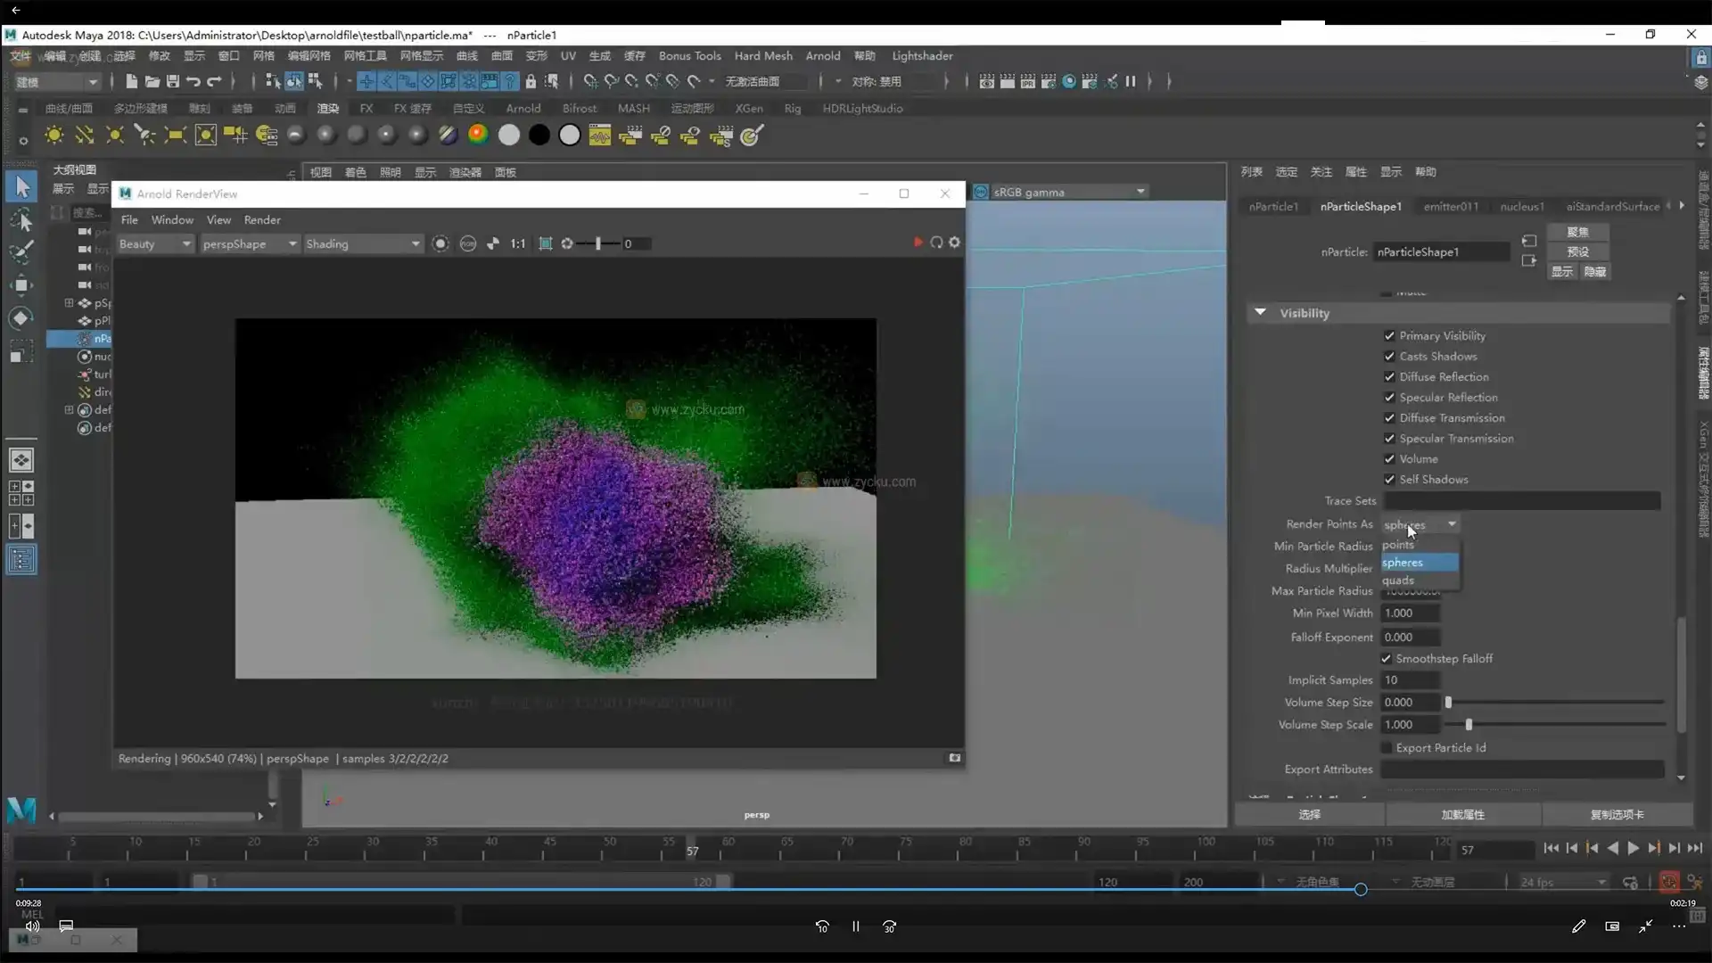
Task: Adjust the Volume Step Scale slider
Action: pos(1469,725)
